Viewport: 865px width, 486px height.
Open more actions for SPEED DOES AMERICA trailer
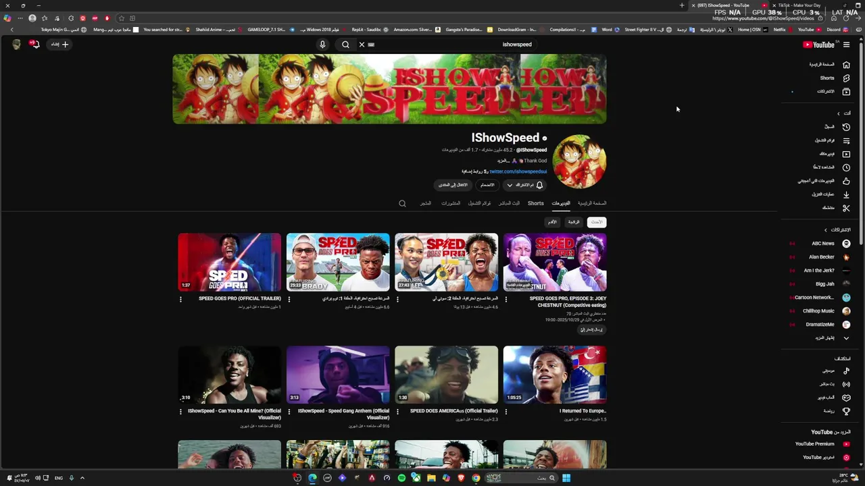[397, 412]
